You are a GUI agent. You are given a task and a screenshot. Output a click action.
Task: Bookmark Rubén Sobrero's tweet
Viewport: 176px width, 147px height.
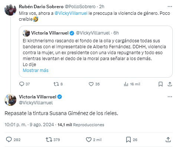click(x=160, y=84)
